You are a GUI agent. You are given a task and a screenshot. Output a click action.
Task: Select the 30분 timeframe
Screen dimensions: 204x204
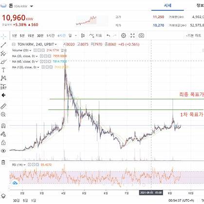coord(40,36)
